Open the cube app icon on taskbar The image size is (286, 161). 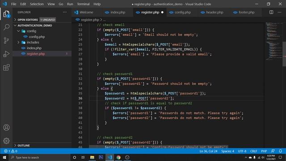pos(127,157)
